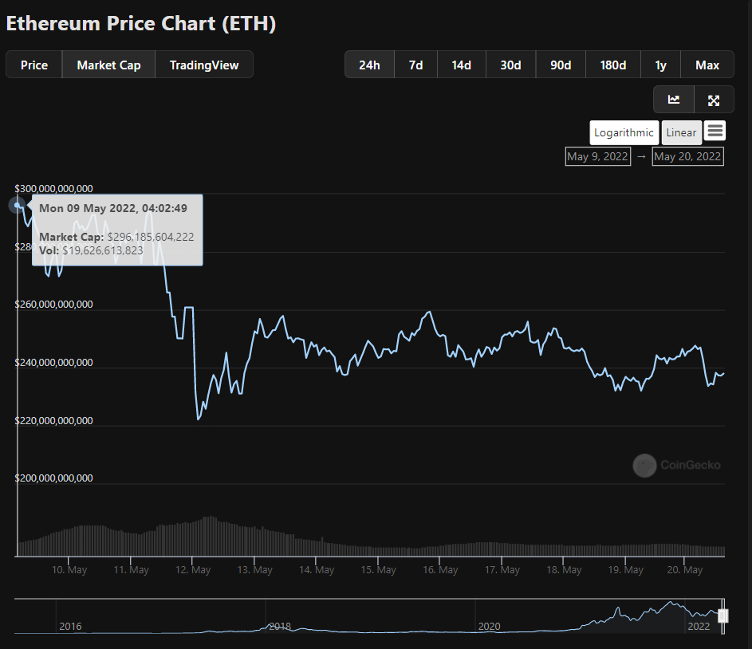Select the Price tab

pyautogui.click(x=34, y=65)
